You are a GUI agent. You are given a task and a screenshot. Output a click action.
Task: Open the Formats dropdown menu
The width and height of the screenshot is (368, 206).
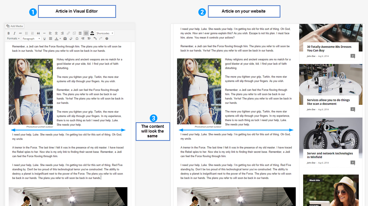[13, 38]
